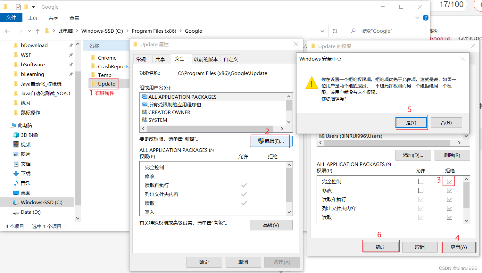Toggle 完全控制 deny checkbox
The width and height of the screenshot is (482, 273).
[450, 181]
